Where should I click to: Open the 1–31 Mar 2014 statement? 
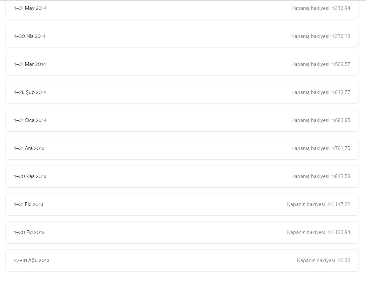[x=182, y=64]
